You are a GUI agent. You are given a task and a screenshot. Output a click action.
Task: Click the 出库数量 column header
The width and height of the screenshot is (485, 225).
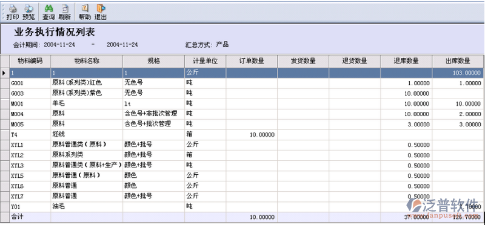[458, 61]
